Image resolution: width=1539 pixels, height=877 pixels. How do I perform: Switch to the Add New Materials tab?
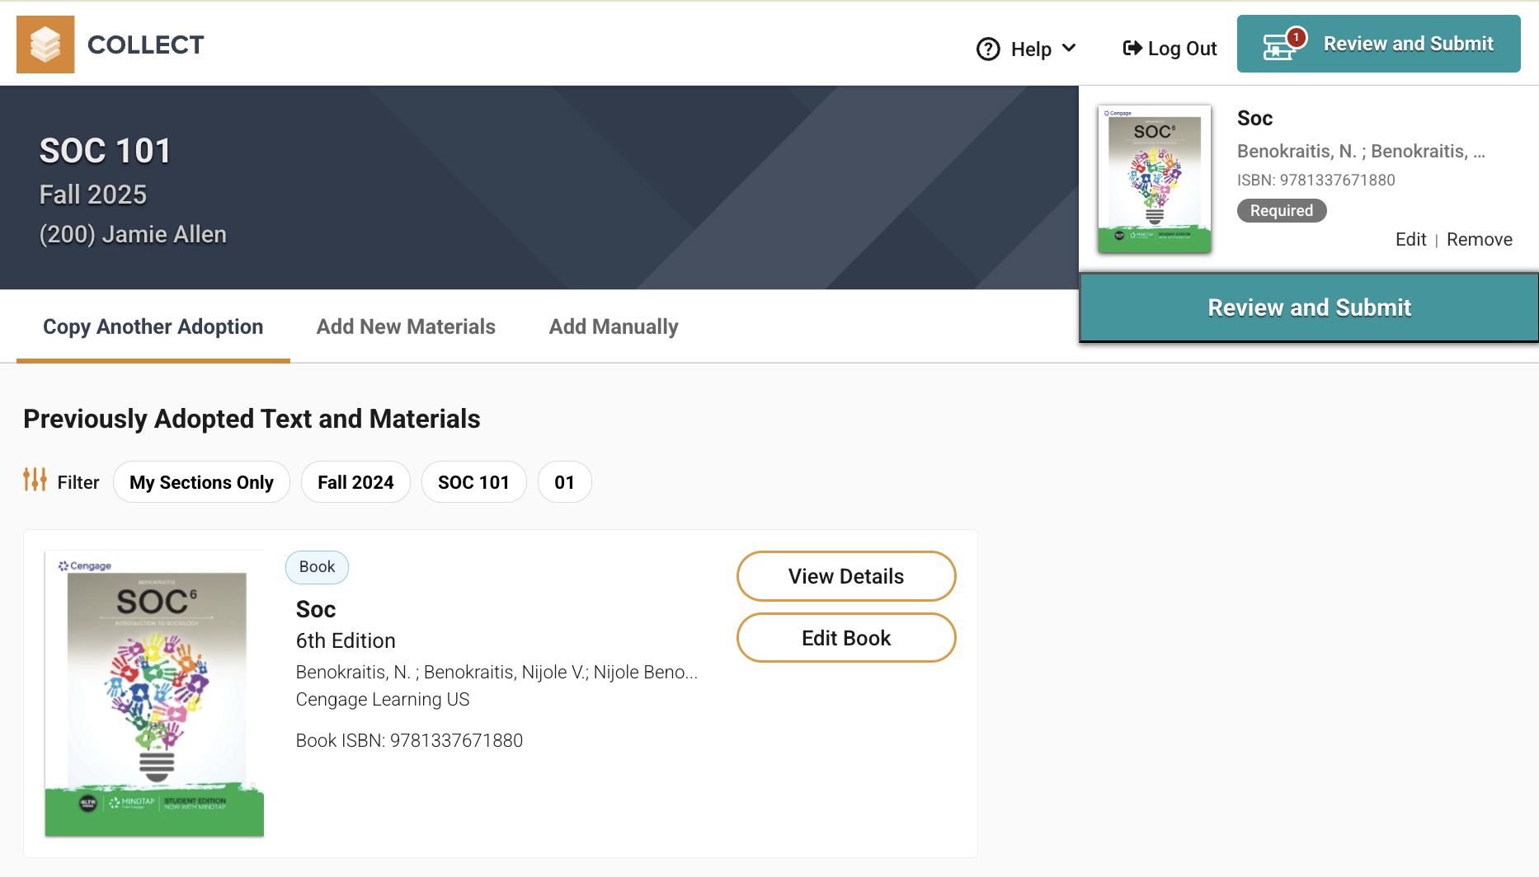tap(406, 326)
